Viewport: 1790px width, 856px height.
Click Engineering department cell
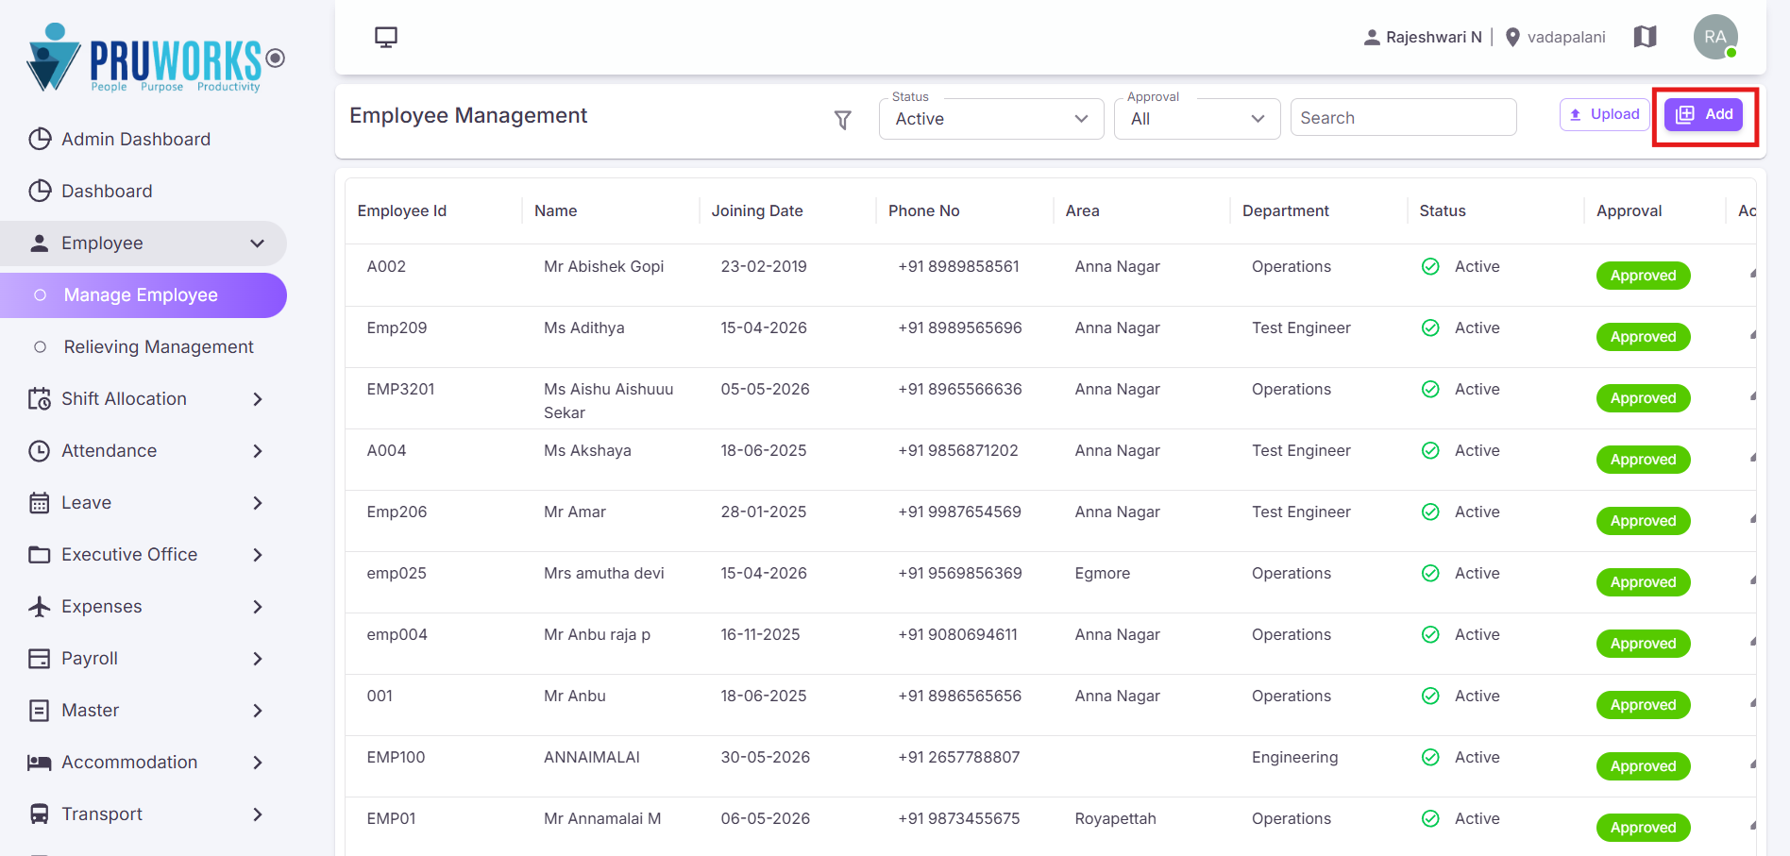pos(1295,757)
